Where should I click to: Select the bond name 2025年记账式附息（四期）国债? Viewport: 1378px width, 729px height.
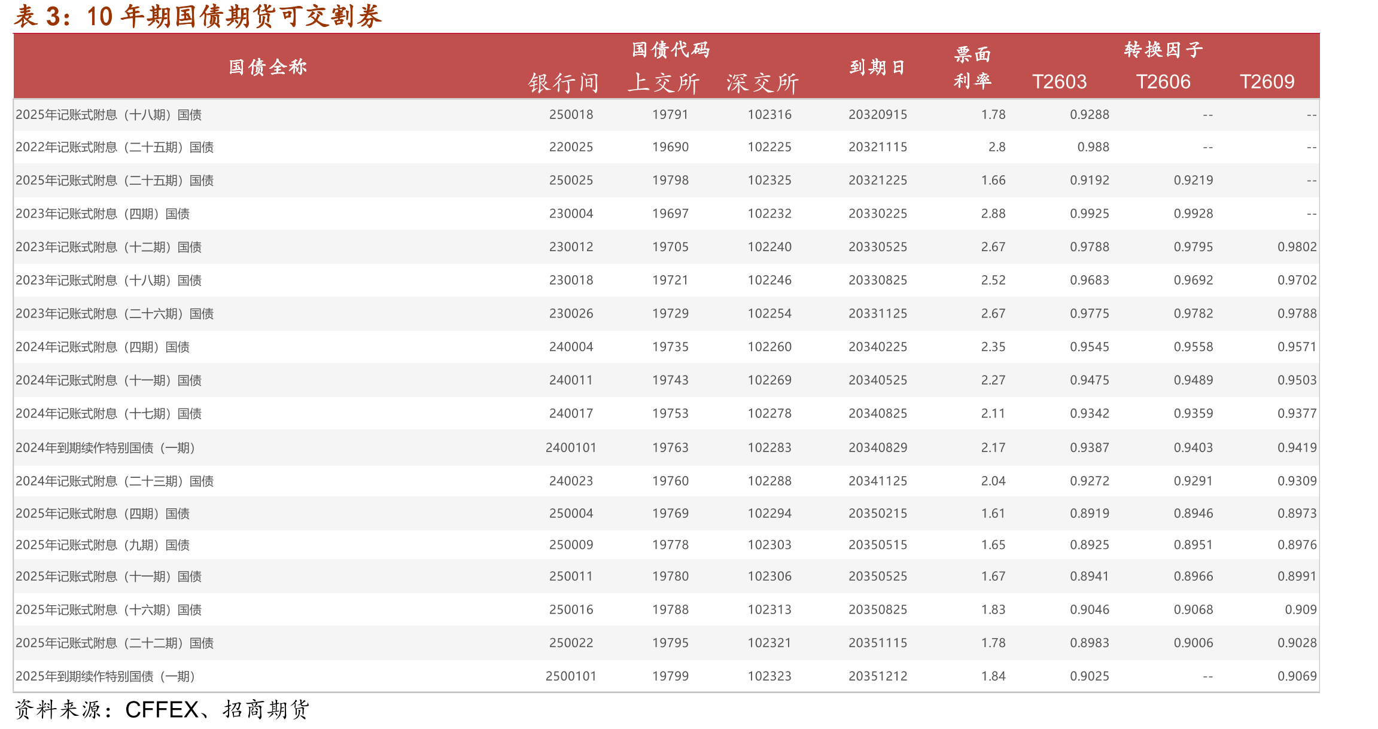(103, 514)
